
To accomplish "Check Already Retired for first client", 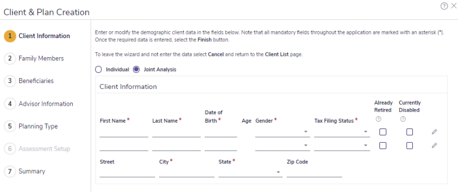I will coord(383,132).
